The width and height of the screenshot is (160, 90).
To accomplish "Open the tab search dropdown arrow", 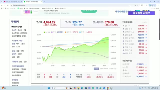I will pos(1,2).
